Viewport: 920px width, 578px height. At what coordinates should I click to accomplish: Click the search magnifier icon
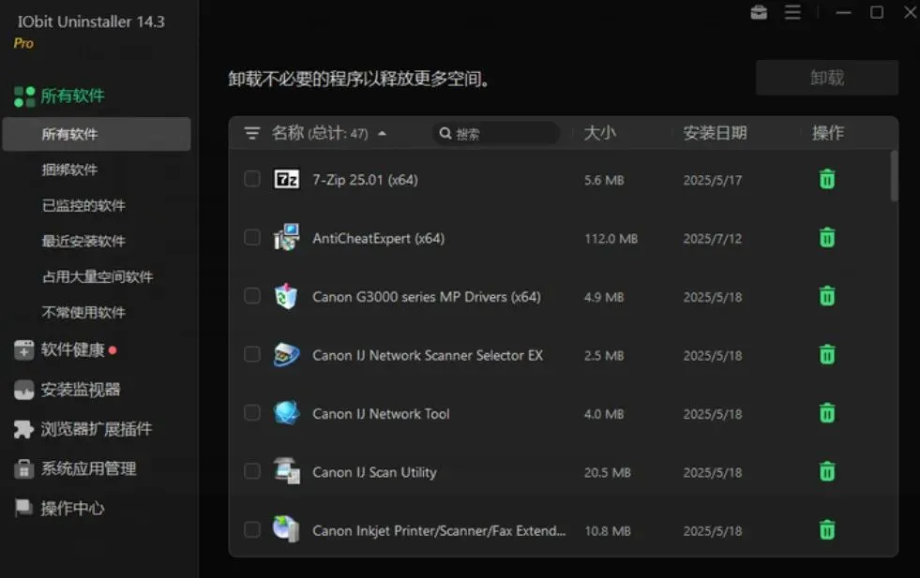coord(445,134)
